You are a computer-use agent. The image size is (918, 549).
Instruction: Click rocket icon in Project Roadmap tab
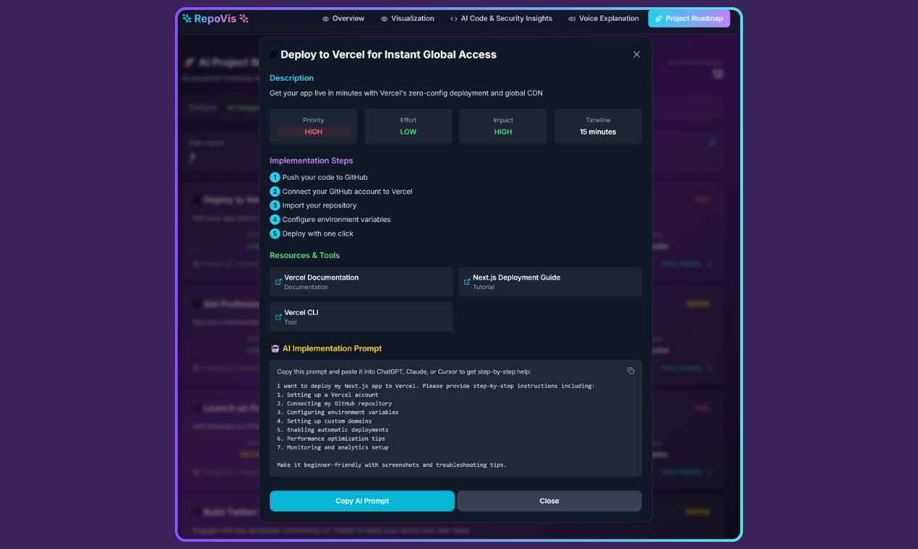[x=659, y=19]
